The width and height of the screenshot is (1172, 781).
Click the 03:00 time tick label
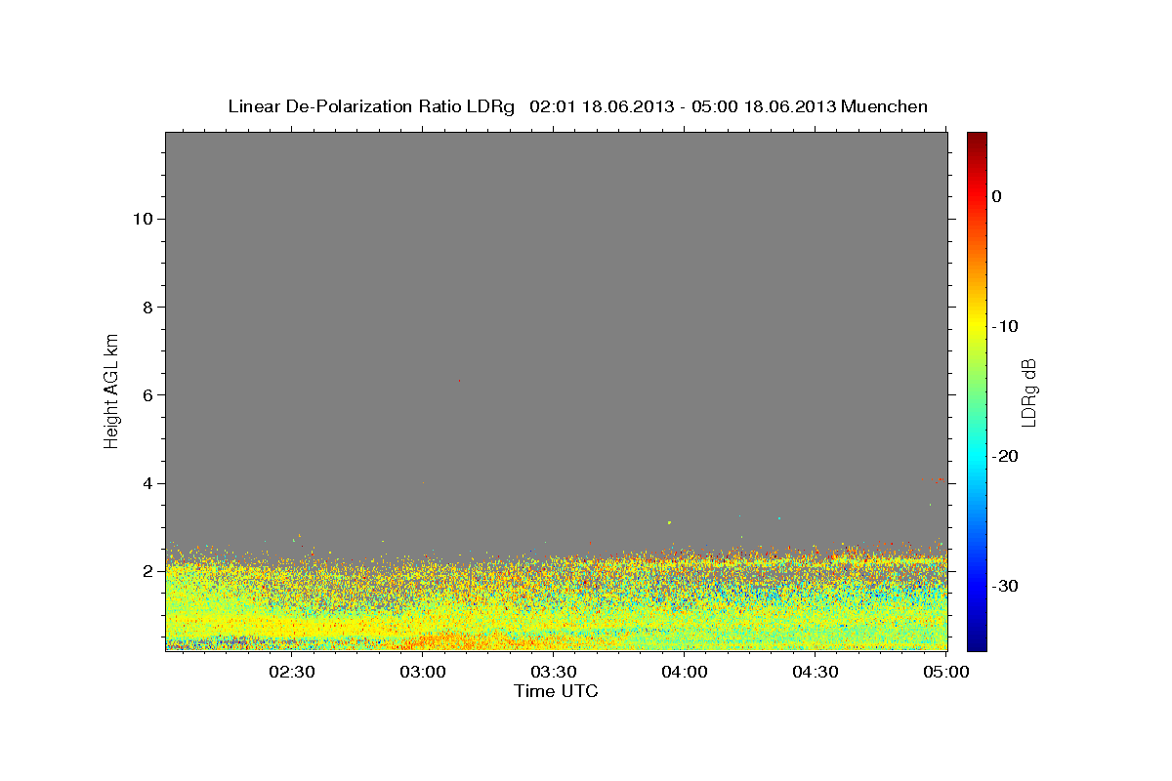point(423,672)
